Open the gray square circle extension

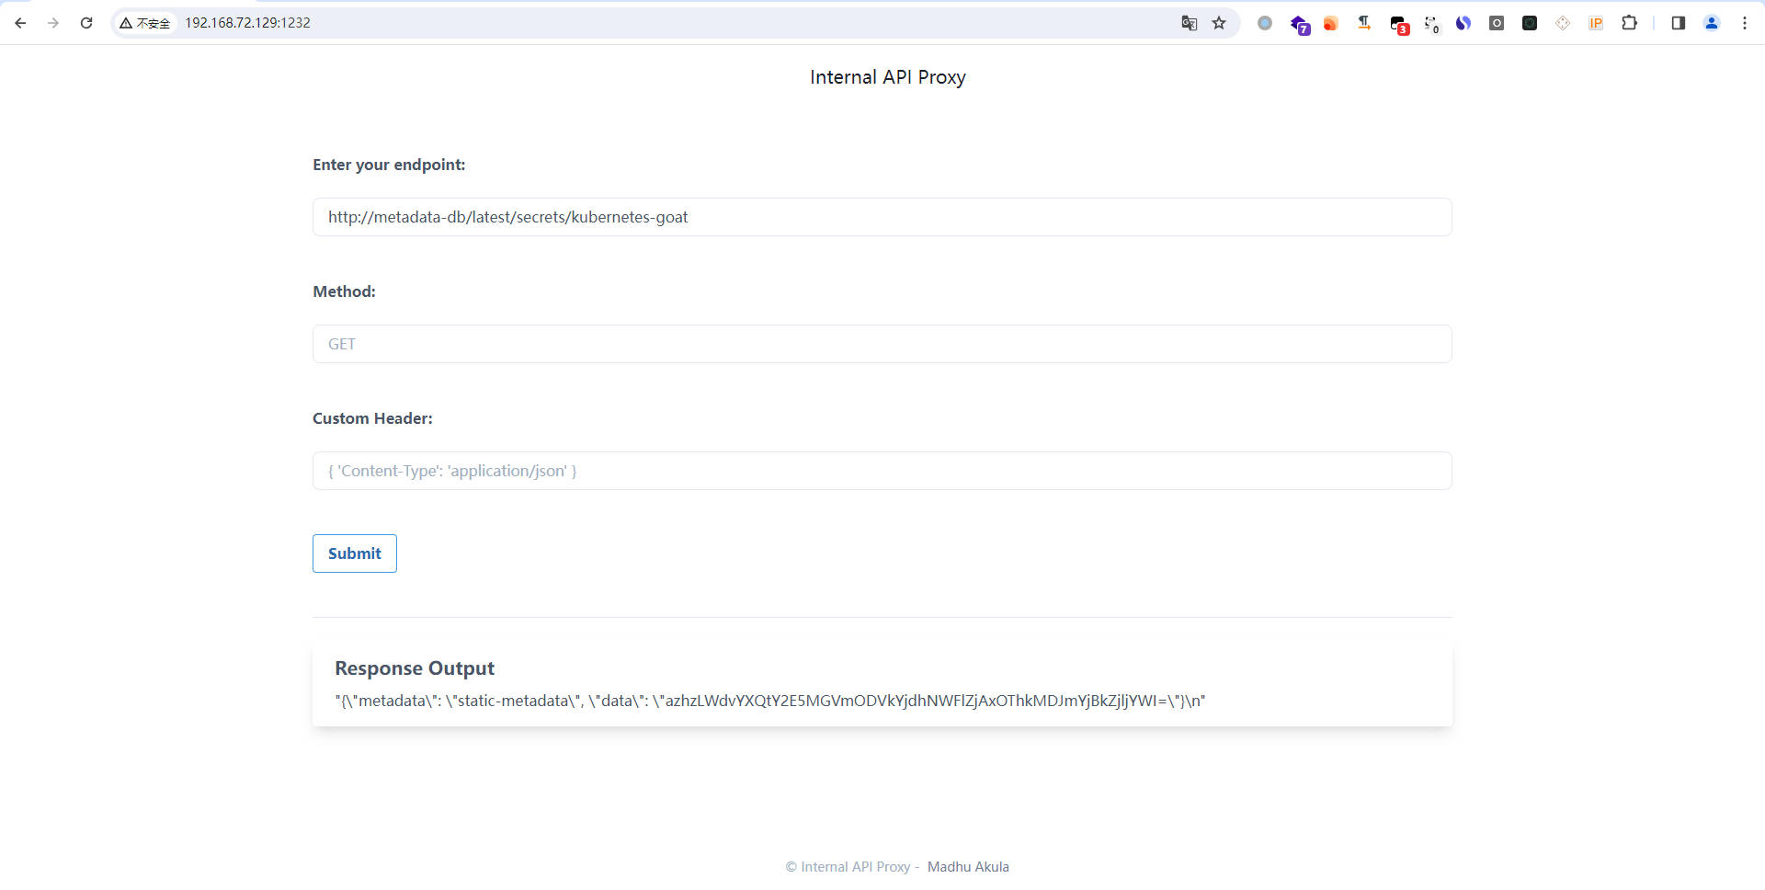click(1497, 23)
